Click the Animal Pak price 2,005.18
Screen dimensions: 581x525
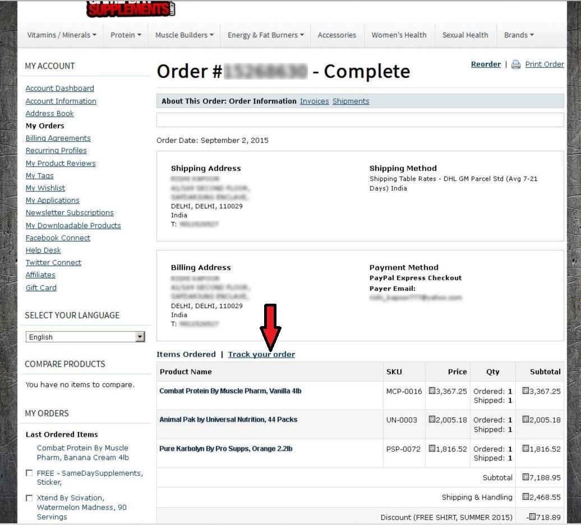[x=448, y=420]
